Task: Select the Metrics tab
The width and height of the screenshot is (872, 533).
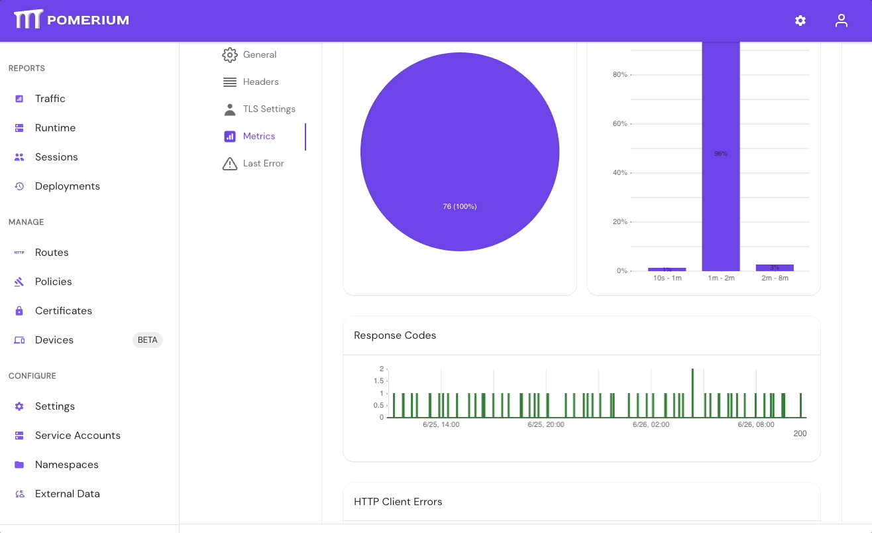Action: pos(258,136)
